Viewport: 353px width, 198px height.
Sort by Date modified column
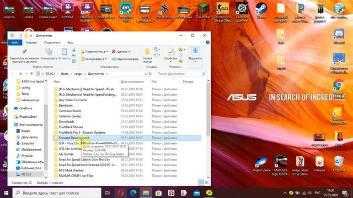pyautogui.click(x=132, y=82)
